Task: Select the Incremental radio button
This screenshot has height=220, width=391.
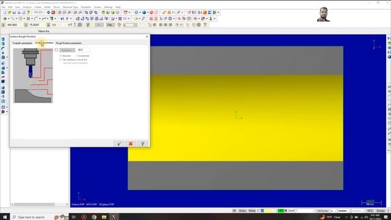Action: click(76, 56)
